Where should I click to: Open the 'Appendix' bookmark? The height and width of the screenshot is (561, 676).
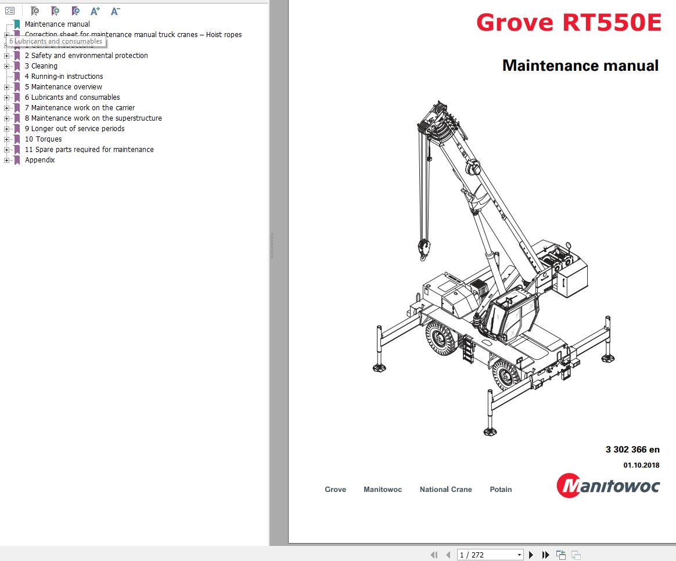pos(39,160)
